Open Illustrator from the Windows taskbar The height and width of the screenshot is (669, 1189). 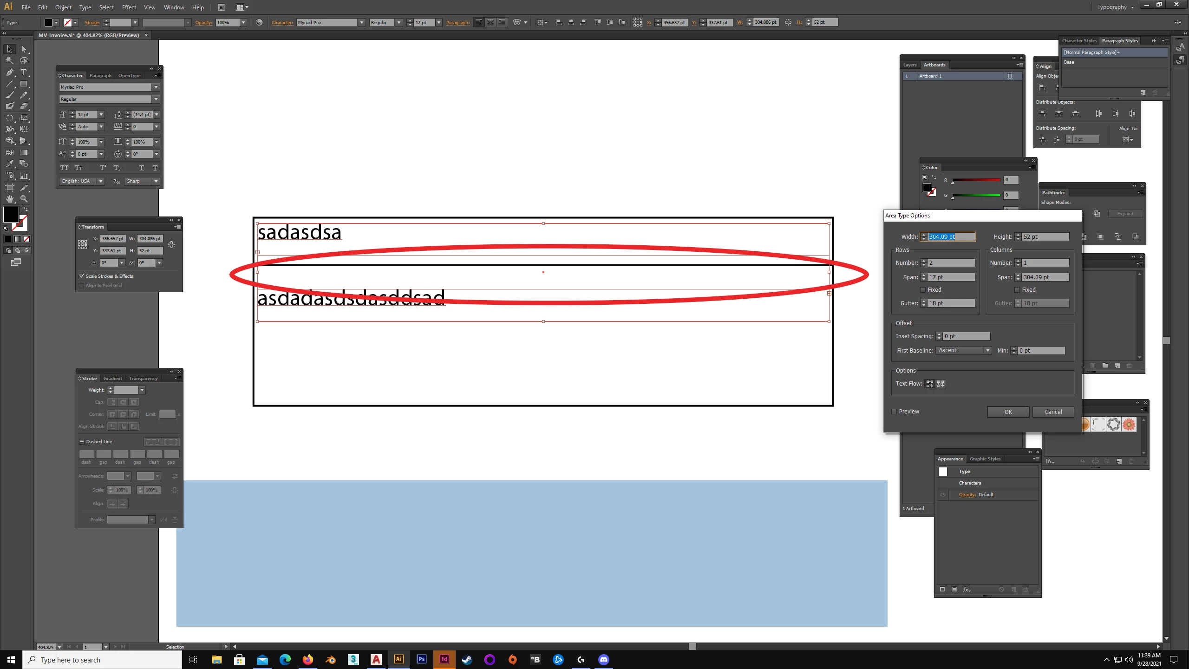(399, 659)
